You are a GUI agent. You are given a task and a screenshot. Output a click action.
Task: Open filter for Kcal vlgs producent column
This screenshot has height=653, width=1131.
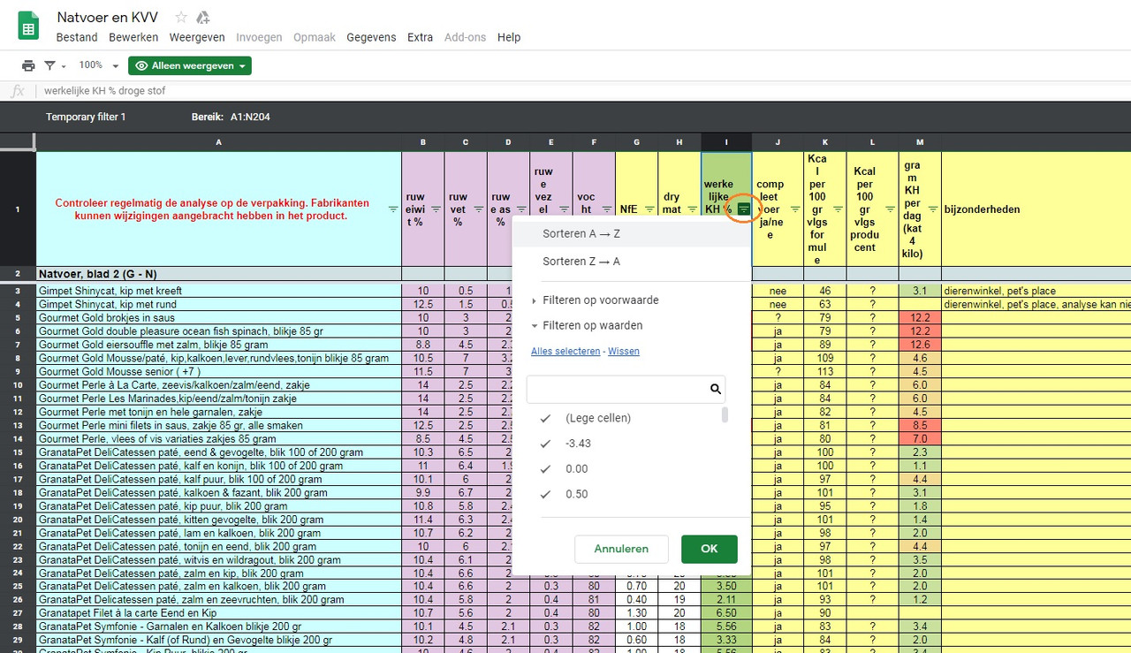pos(890,209)
